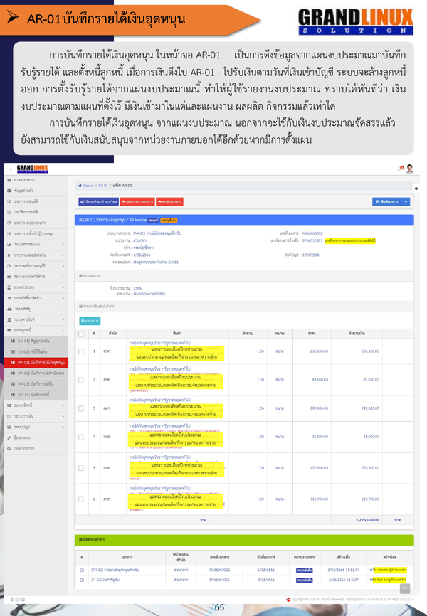Viewport: 427px width, 616px height.
Task: Click the GRANDLINUX logo in app header
Action: click(32, 169)
